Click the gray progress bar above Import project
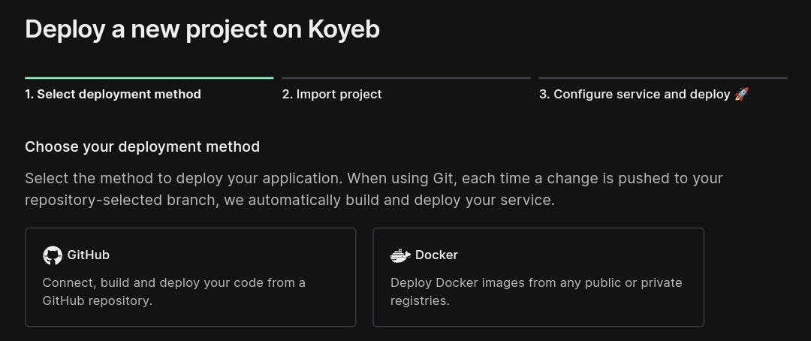 point(406,78)
